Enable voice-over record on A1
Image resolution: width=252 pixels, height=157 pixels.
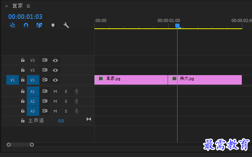[77, 91]
